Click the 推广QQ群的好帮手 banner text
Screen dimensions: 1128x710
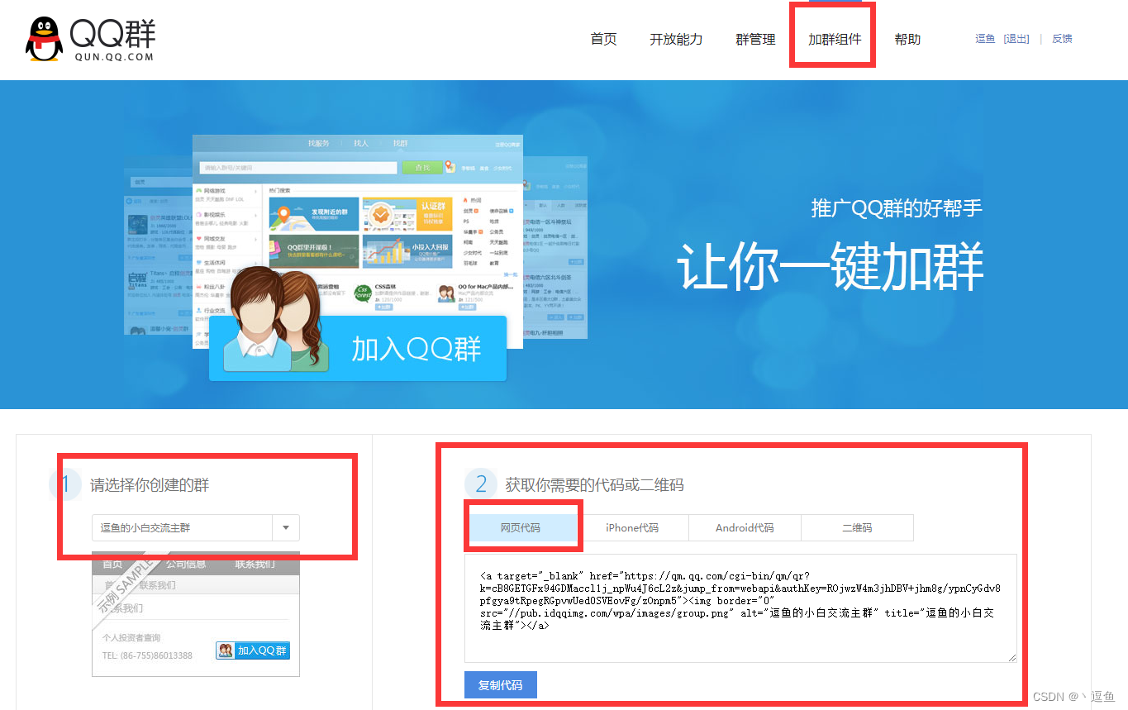[x=897, y=208]
